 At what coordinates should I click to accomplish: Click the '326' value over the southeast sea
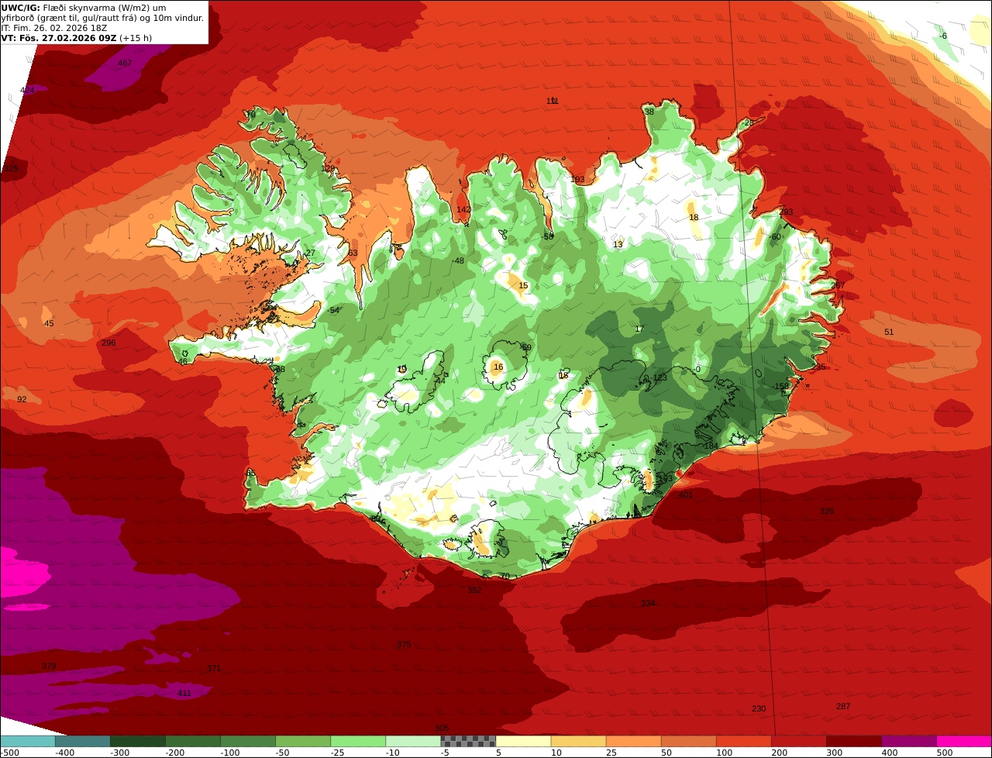coord(827,512)
